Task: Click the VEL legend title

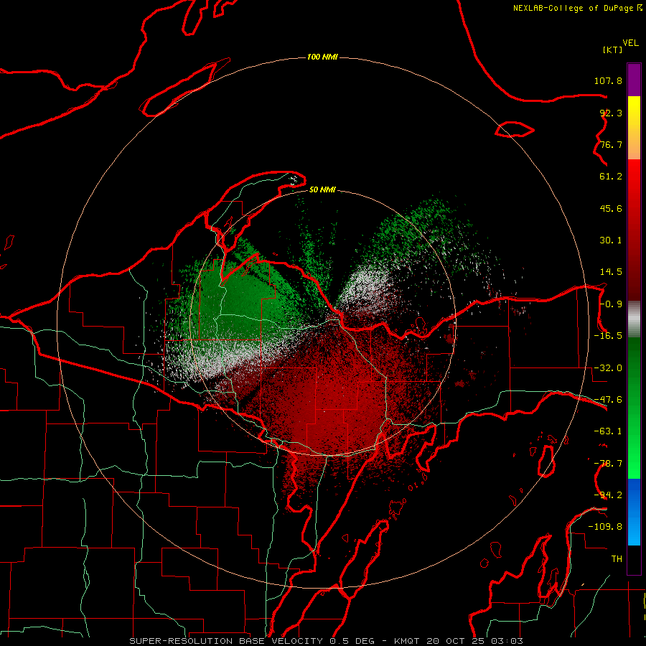Action: pyautogui.click(x=630, y=43)
